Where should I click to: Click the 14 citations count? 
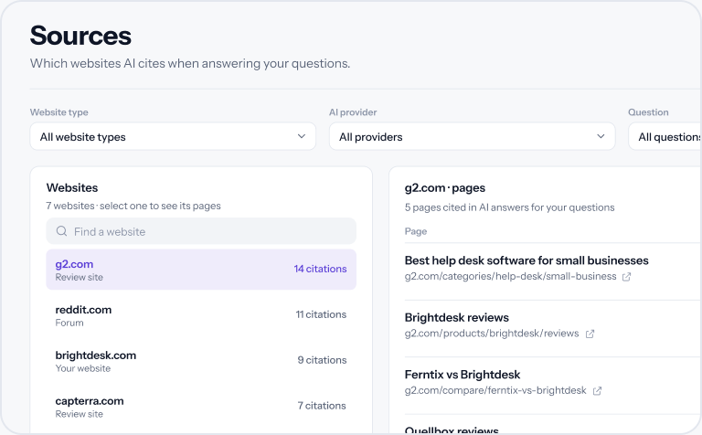[x=320, y=269]
